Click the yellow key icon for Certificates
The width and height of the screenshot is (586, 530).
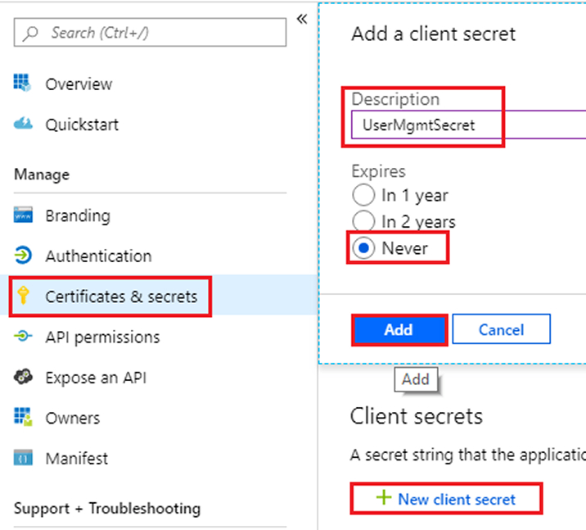point(23,296)
